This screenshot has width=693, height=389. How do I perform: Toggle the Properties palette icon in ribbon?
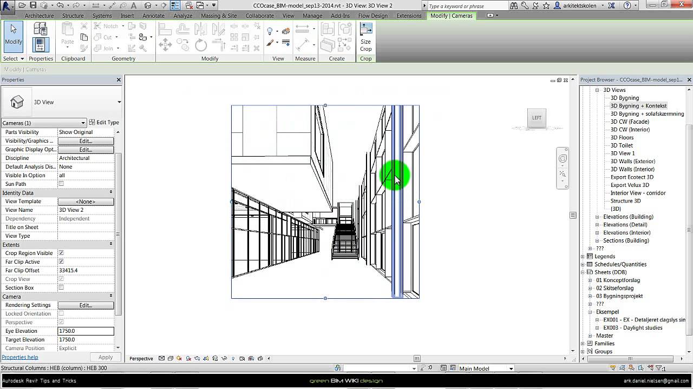pyautogui.click(x=41, y=44)
